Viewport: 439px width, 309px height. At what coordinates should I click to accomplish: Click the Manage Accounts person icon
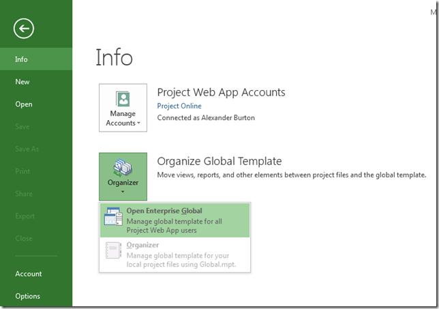[123, 99]
